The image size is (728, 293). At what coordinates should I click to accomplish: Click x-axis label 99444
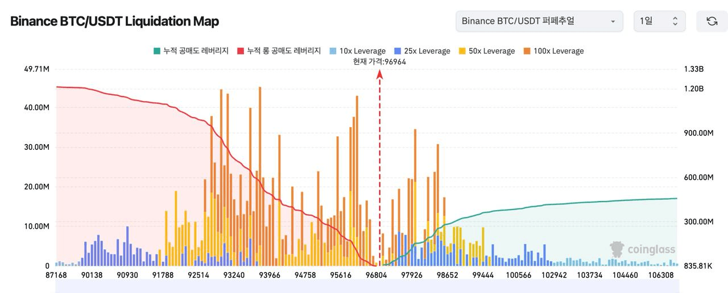[483, 275]
